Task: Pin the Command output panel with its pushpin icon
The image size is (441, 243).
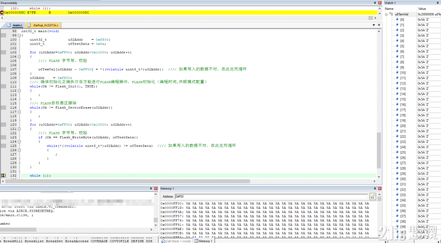Action: 151,188
